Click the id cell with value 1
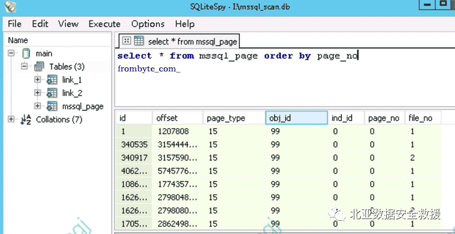The image size is (455, 234). click(x=134, y=132)
